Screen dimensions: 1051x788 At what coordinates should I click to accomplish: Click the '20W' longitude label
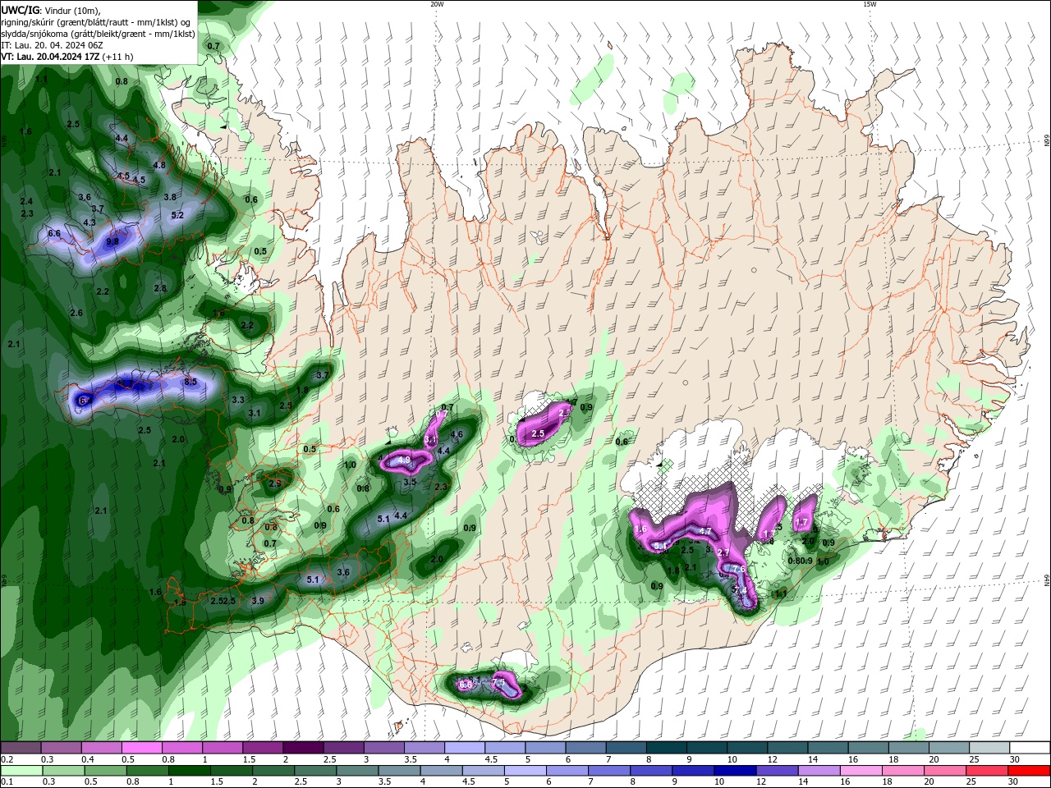coord(437,4)
